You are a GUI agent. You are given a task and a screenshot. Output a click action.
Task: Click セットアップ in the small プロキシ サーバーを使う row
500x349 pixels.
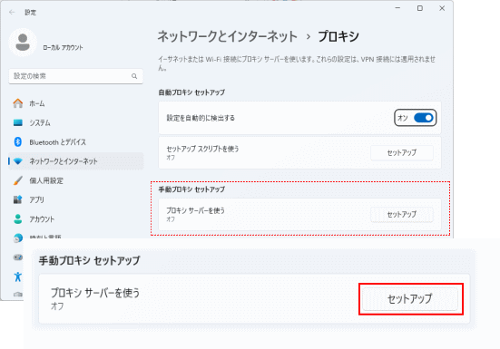coord(402,215)
